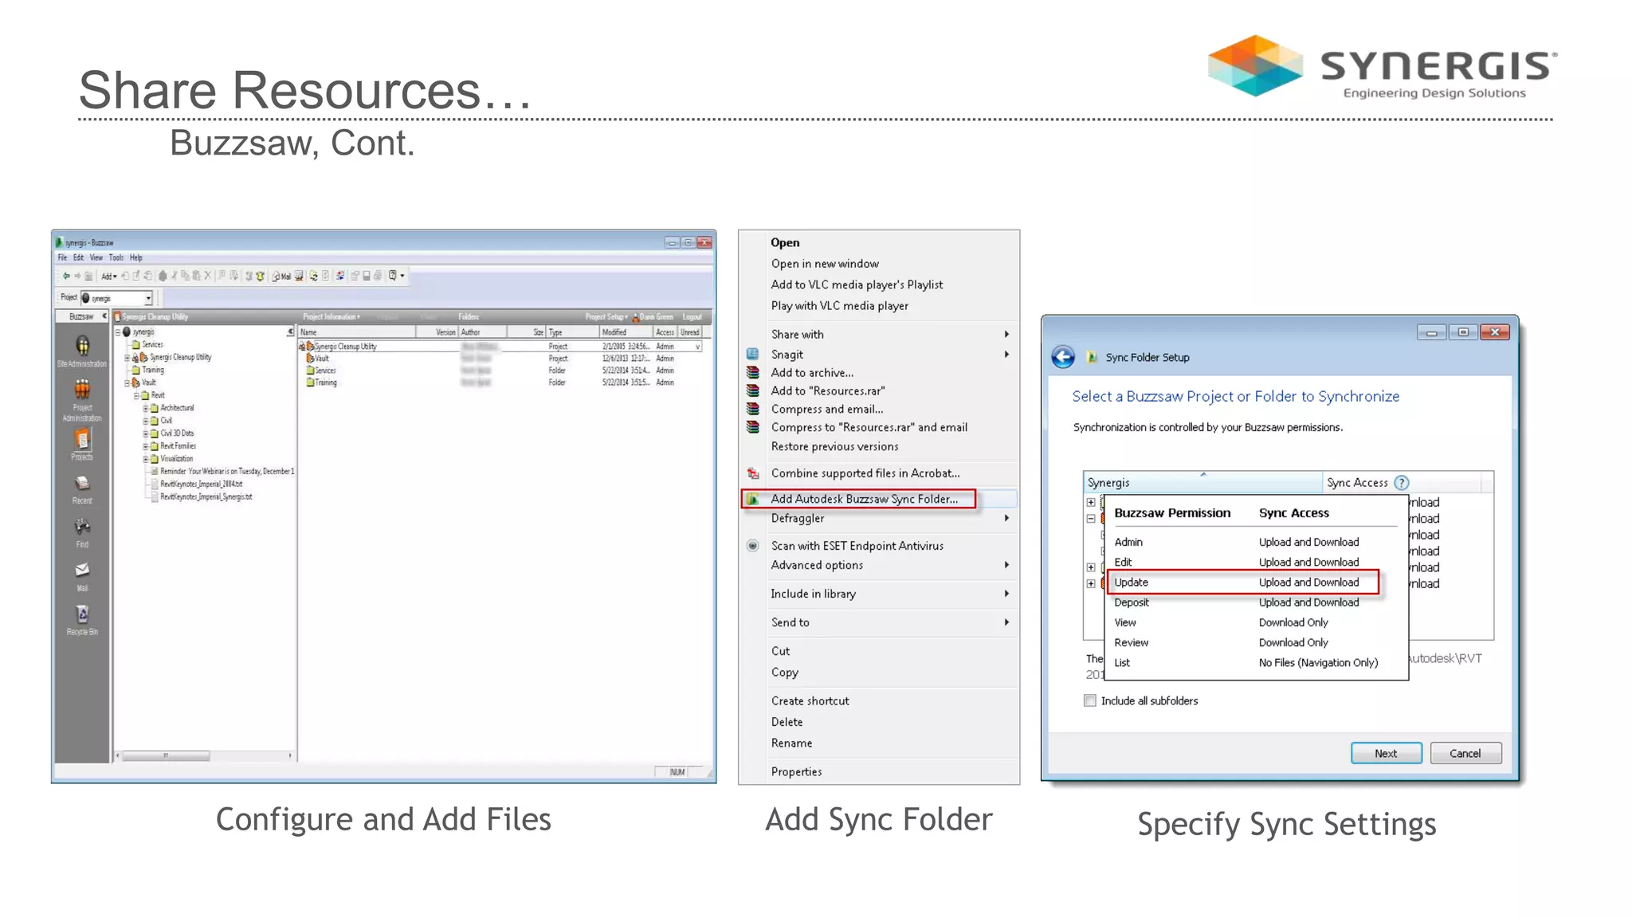Click Cancel in Sync Folder Setup

coord(1465,753)
